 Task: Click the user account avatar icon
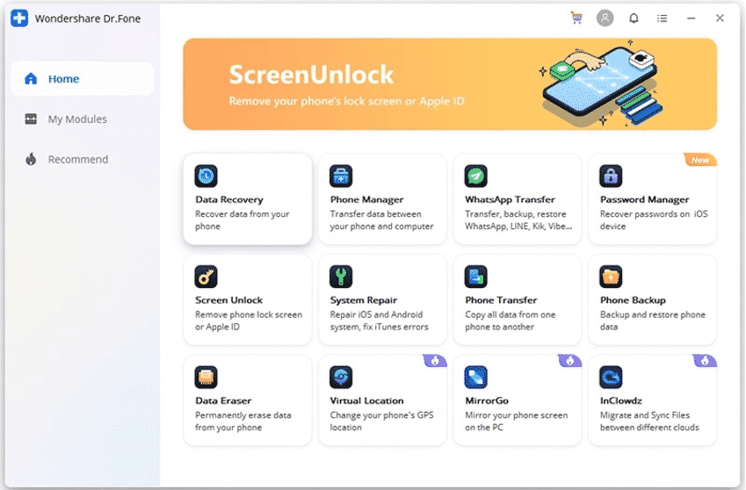point(605,18)
